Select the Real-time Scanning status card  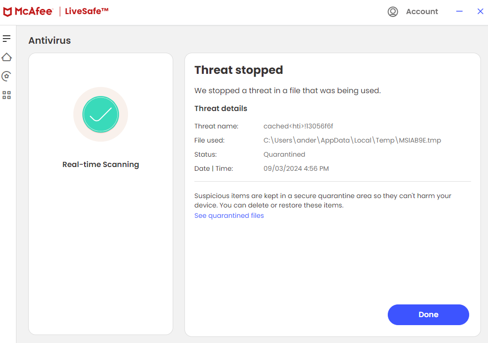(x=100, y=193)
